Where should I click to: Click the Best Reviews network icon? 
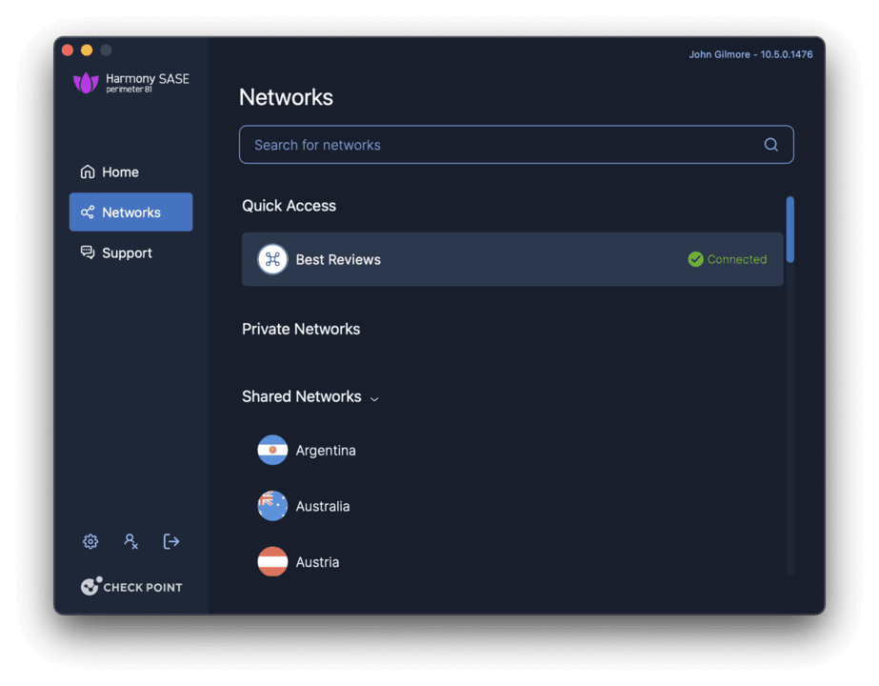point(271,258)
